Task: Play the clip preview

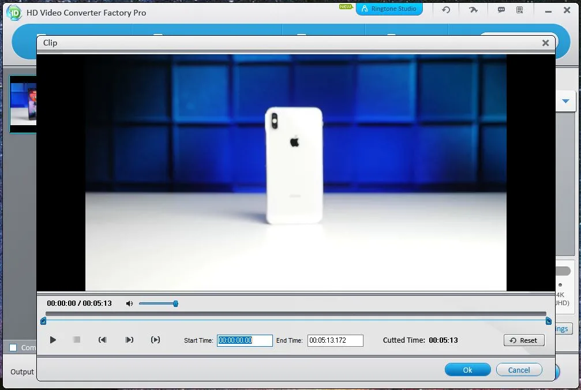Action: pyautogui.click(x=53, y=340)
